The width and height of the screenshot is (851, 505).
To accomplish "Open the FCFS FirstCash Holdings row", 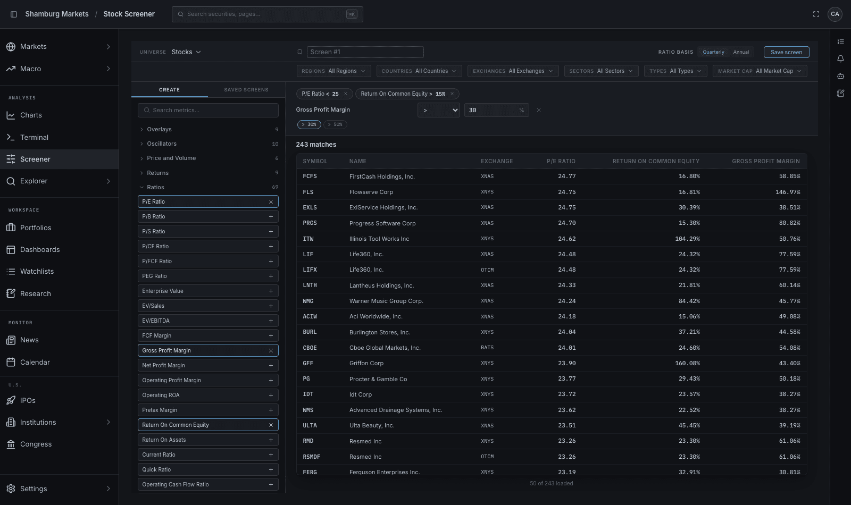I will 552,176.
